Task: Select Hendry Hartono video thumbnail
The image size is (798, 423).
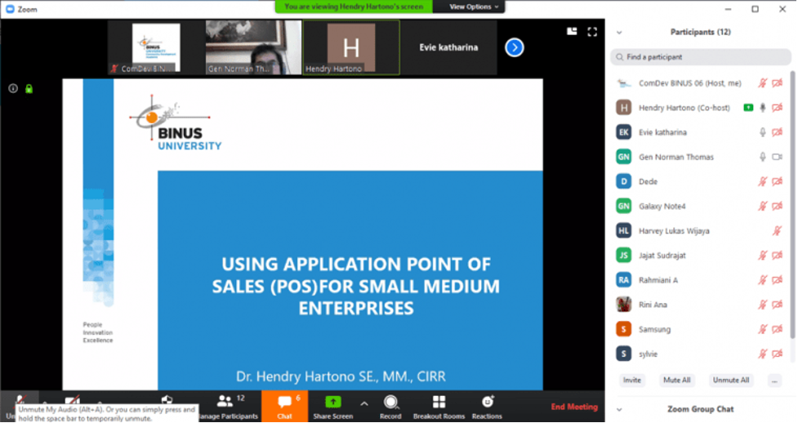Action: coord(351,48)
